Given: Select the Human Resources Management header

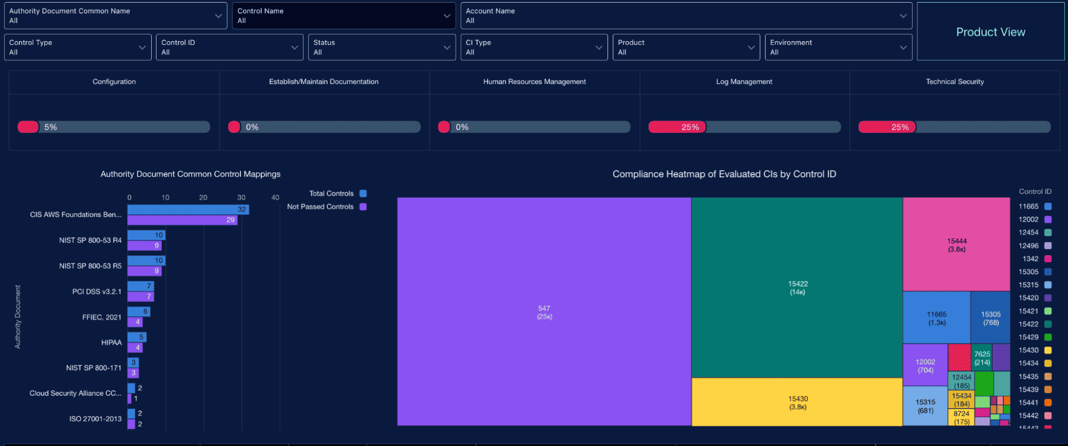Looking at the screenshot, I should (x=534, y=82).
